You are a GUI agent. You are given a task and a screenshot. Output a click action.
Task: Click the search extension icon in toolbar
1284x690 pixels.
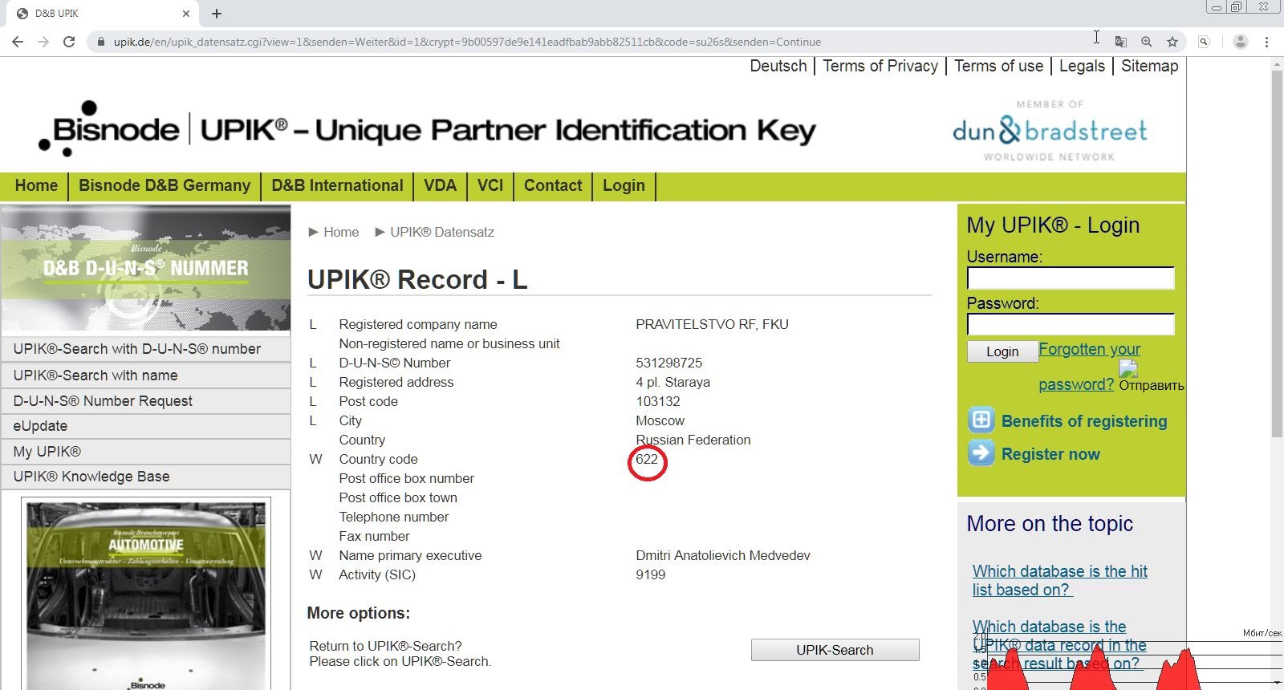[1204, 42]
